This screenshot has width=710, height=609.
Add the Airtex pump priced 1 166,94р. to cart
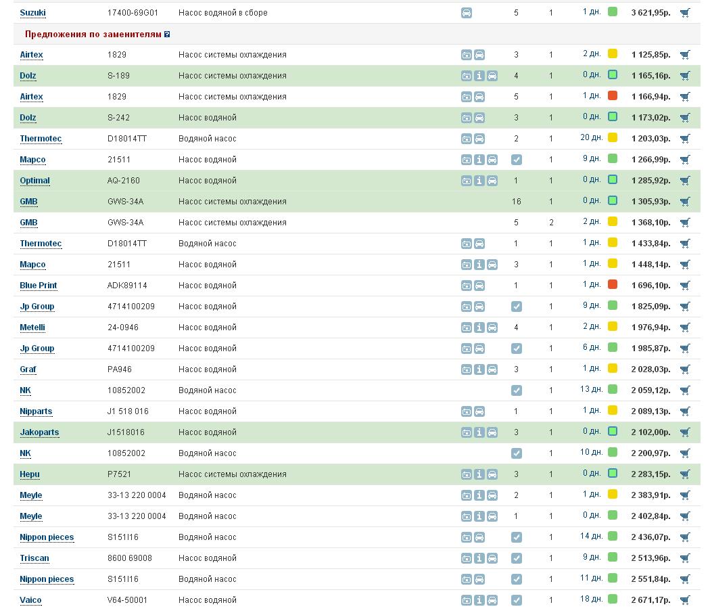click(x=685, y=97)
